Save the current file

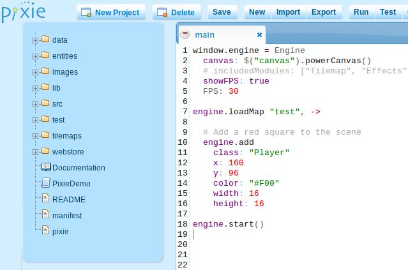click(222, 12)
